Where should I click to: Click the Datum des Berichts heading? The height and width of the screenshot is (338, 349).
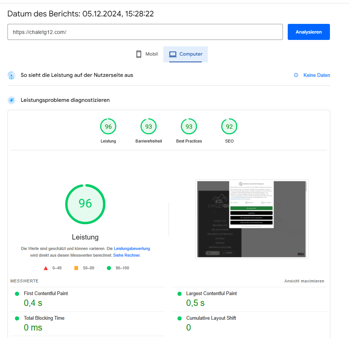pyautogui.click(x=81, y=14)
